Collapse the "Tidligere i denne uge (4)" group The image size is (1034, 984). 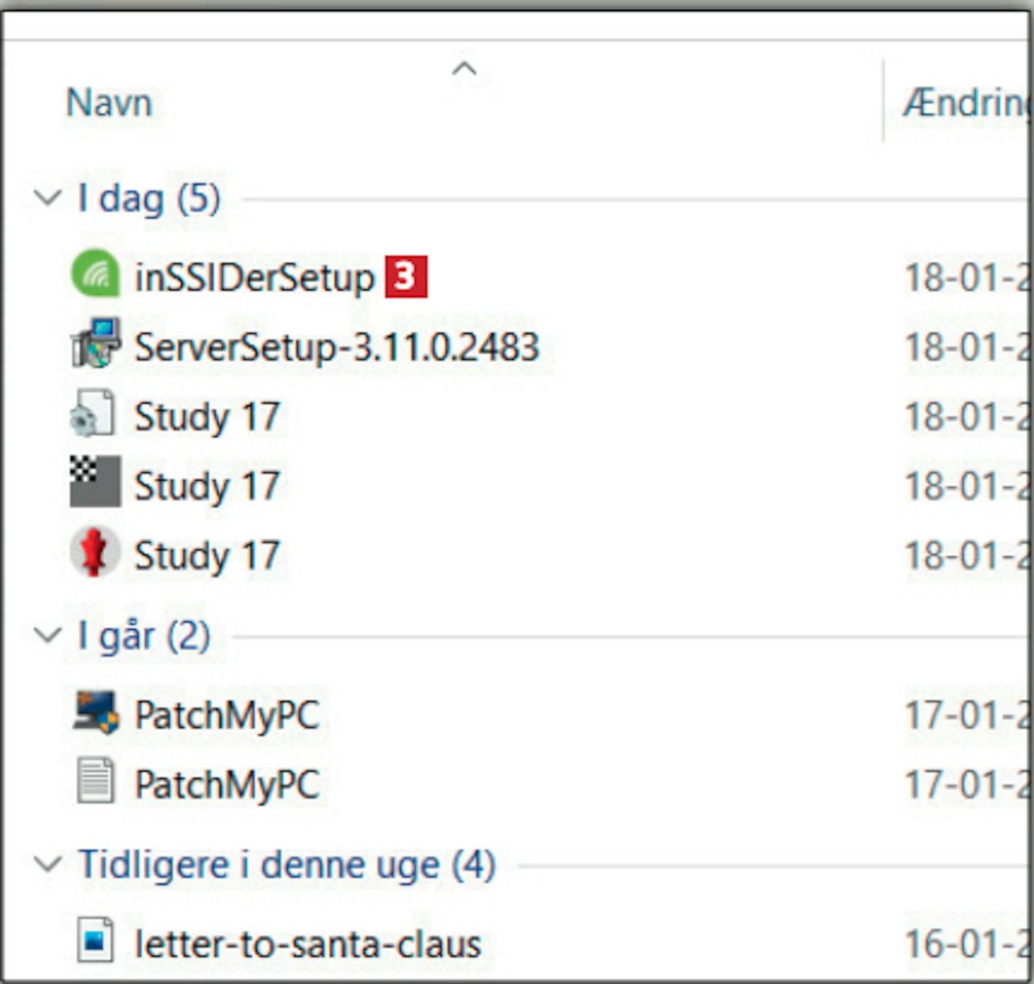point(48,863)
